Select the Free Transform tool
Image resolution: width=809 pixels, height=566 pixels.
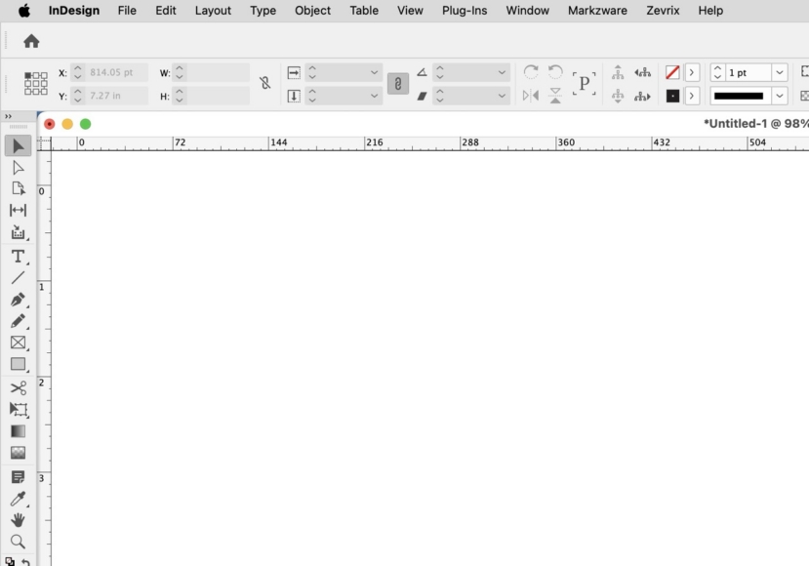pyautogui.click(x=19, y=410)
